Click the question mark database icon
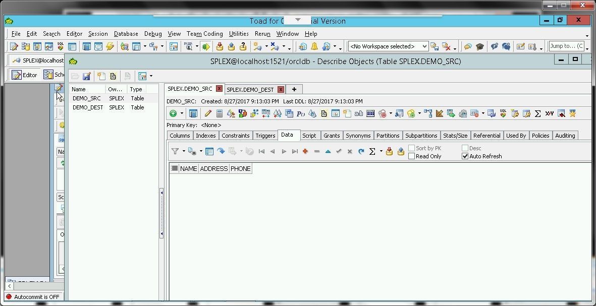The image size is (596, 306). click(x=243, y=46)
